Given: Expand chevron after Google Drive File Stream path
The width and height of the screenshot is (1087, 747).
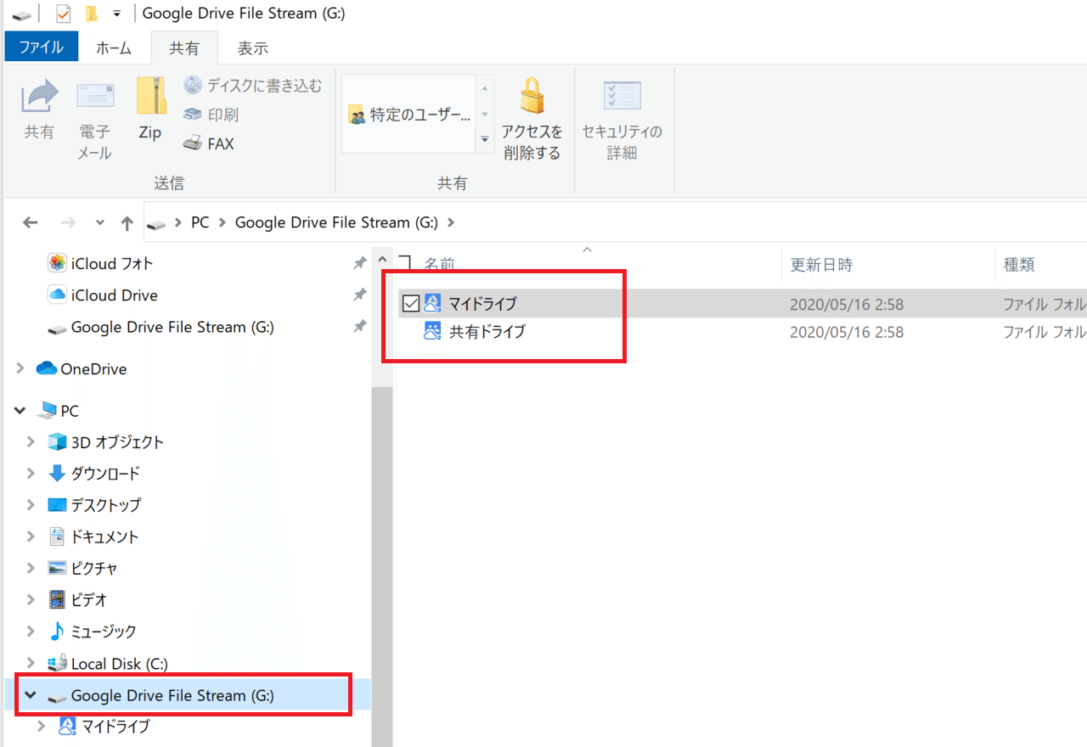Looking at the screenshot, I should (450, 222).
